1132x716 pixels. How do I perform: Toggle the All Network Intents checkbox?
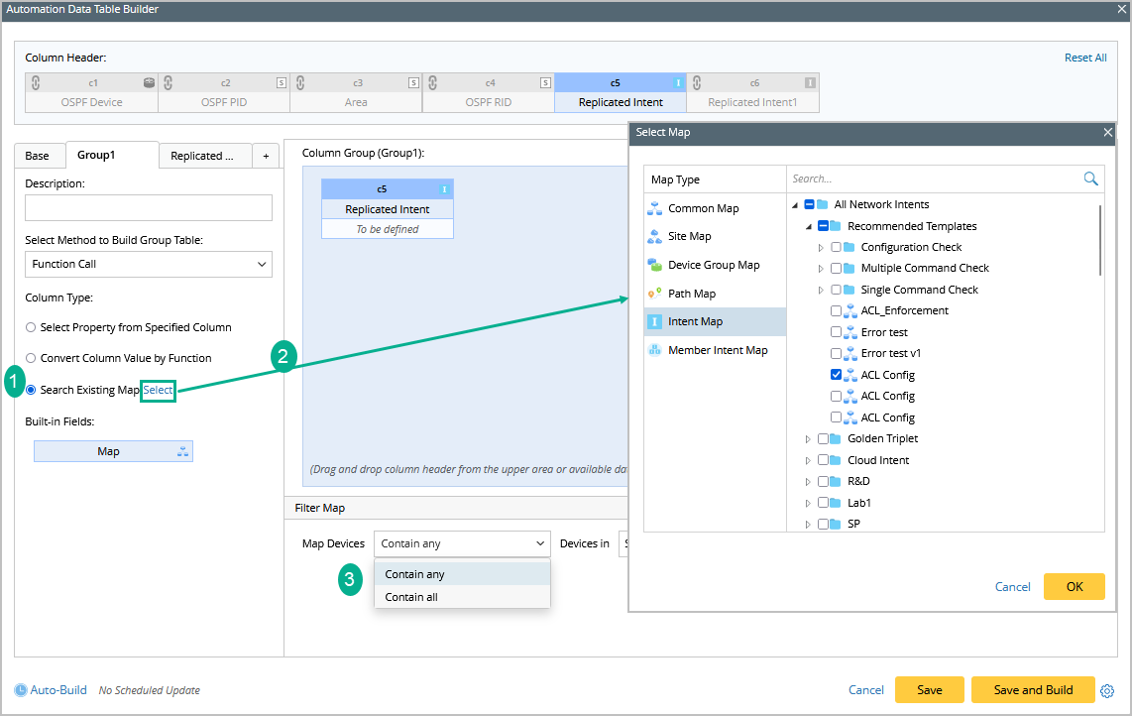click(x=809, y=204)
